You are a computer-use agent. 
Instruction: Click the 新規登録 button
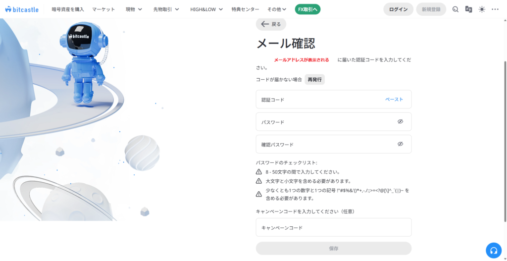431,9
